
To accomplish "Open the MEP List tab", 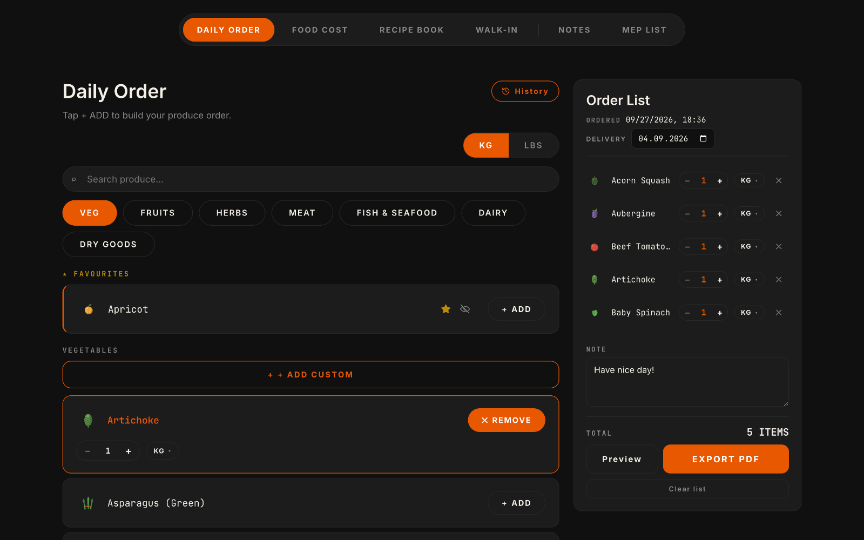I will [644, 30].
